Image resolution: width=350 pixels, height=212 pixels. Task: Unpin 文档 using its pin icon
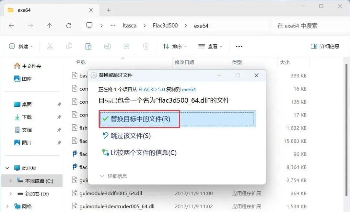(59, 130)
